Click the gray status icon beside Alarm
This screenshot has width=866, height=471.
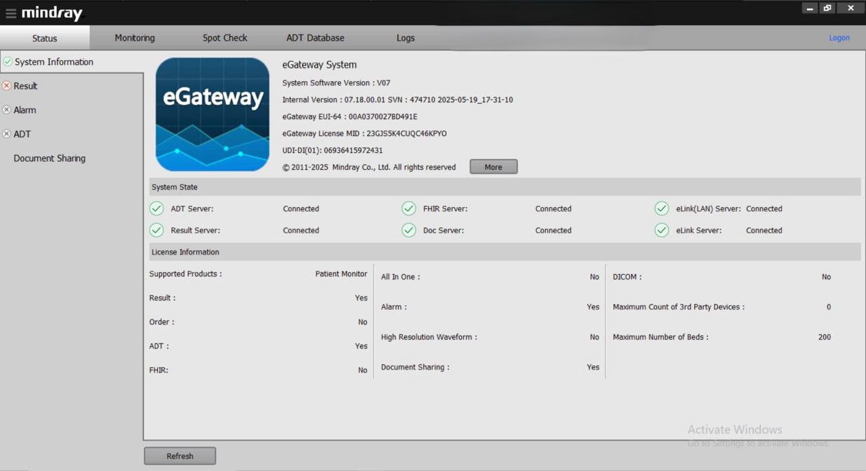[x=7, y=110]
